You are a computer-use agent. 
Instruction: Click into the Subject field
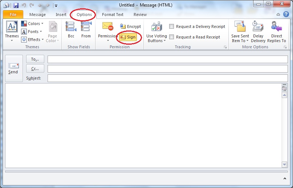pyautogui.click(x=167, y=78)
